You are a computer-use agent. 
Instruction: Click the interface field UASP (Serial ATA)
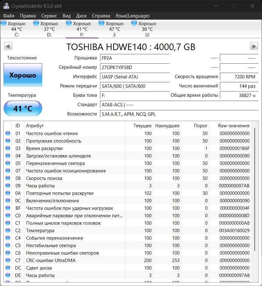pos(135,77)
